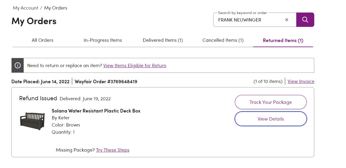Click the My Orders breadcrumb
The width and height of the screenshot is (346, 168).
56,8
